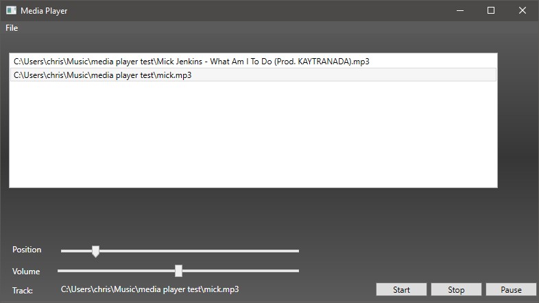Click the Stop button
The width and height of the screenshot is (539, 303).
[x=456, y=289]
